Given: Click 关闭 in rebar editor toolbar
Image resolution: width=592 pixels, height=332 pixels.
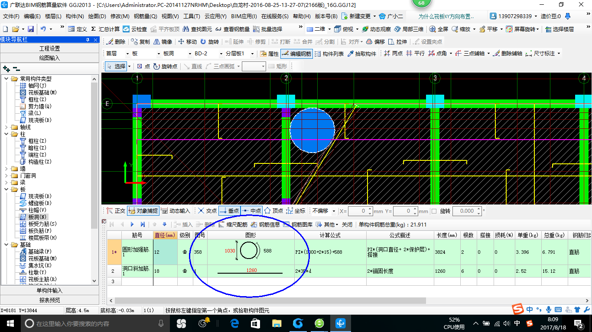Looking at the screenshot, I should [x=347, y=224].
